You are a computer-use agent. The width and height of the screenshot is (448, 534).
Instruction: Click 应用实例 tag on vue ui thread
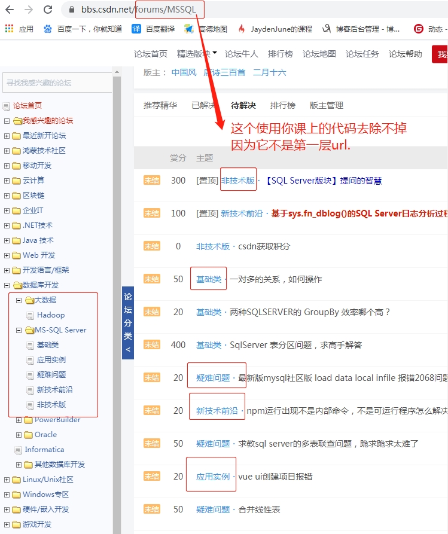[212, 477]
